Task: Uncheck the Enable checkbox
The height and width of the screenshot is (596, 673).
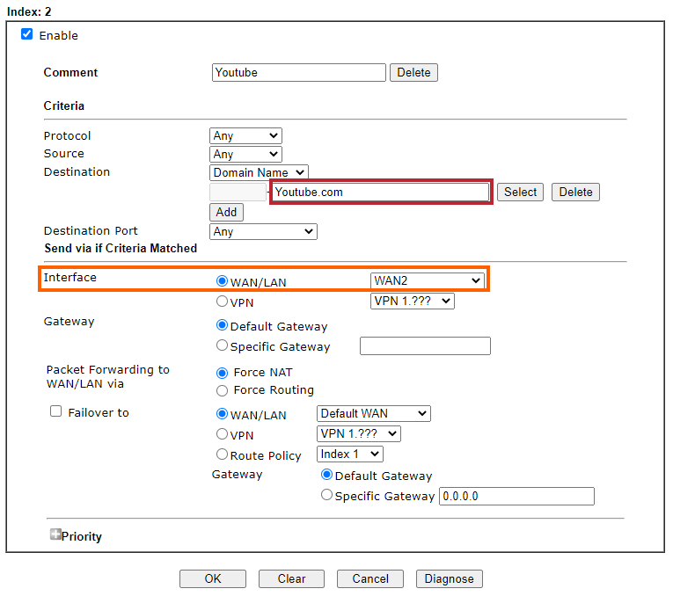Action: click(27, 35)
